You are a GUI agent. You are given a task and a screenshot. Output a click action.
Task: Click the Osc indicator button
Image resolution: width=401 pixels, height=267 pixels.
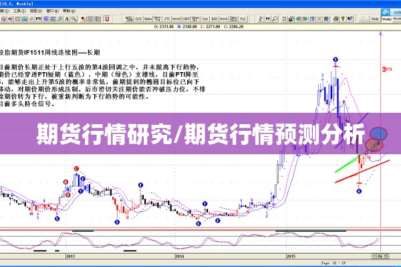click(x=205, y=19)
